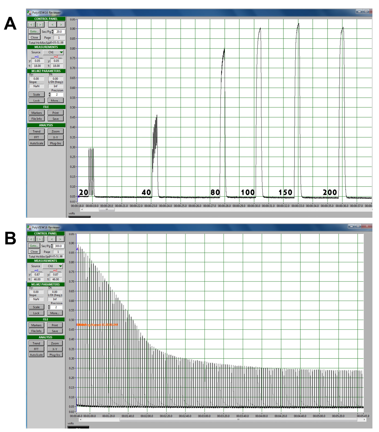Go to next page in panel B

[x=60, y=239]
